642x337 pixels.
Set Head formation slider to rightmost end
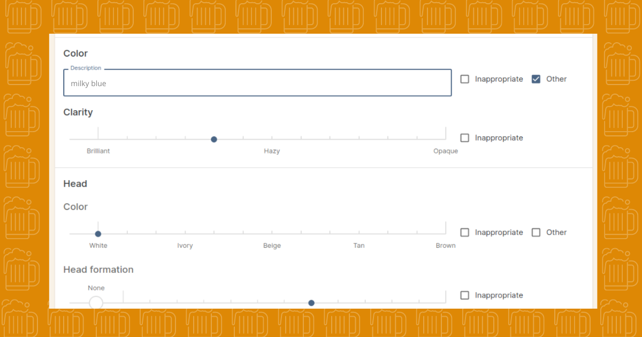coord(445,303)
